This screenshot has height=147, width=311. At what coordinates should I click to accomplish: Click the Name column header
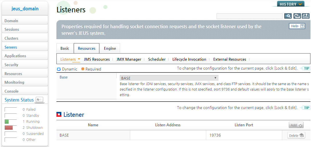click(93, 125)
